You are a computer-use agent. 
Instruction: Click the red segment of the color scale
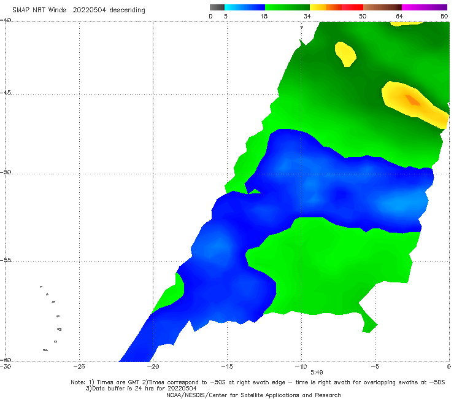click(352, 7)
